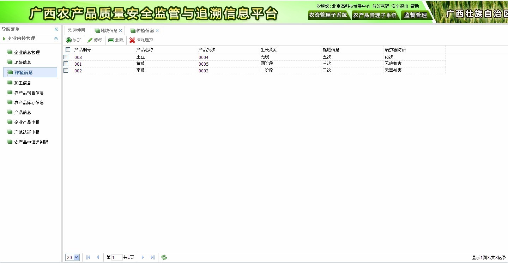Switch to the 地块信息 tab
Screen dimensions: 508x263
(x=109, y=31)
